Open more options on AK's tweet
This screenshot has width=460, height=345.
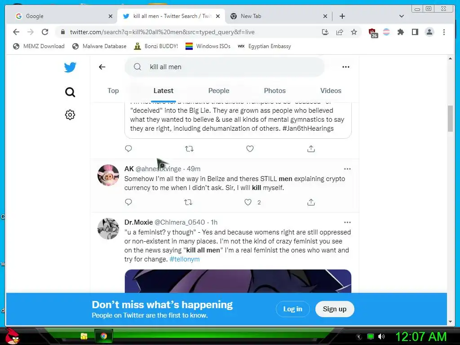pyautogui.click(x=347, y=169)
